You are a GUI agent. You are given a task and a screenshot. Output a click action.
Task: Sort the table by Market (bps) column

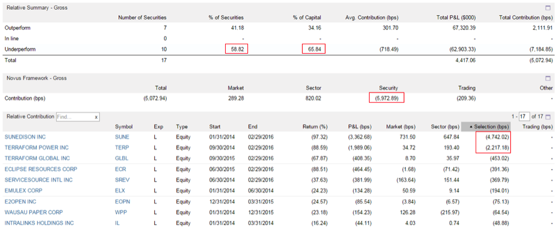402,126
